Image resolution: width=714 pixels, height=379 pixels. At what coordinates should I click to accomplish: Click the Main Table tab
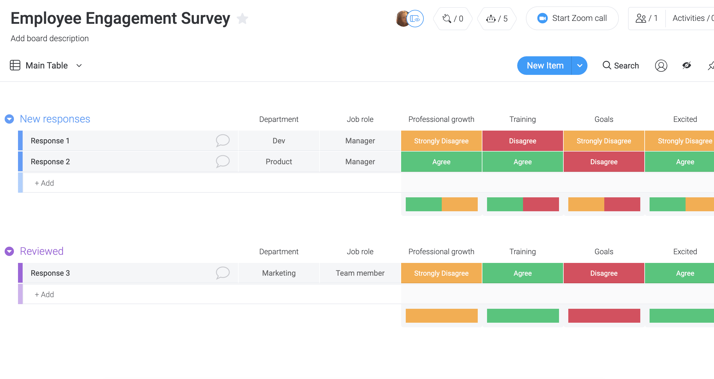point(46,66)
